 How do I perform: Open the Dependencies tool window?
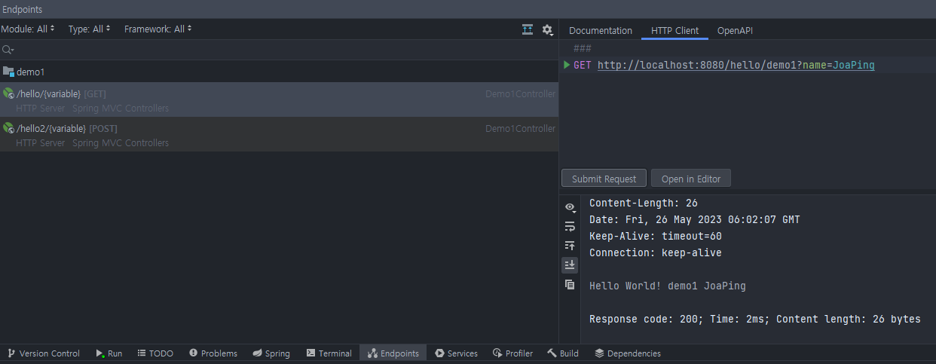coord(628,353)
